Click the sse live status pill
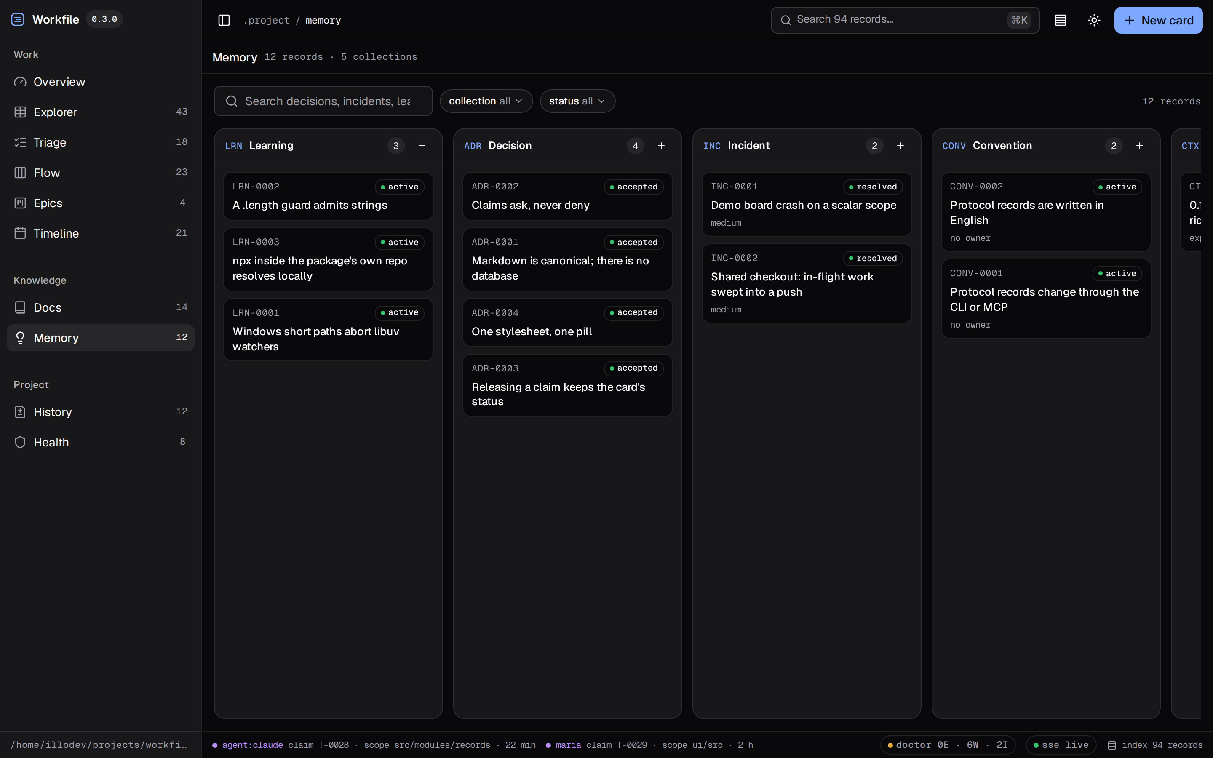Image resolution: width=1213 pixels, height=758 pixels. tap(1061, 745)
